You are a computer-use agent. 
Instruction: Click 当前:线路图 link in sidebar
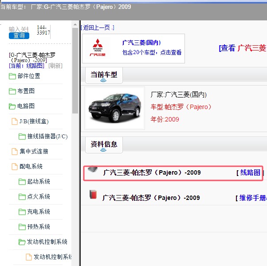pos(27,66)
